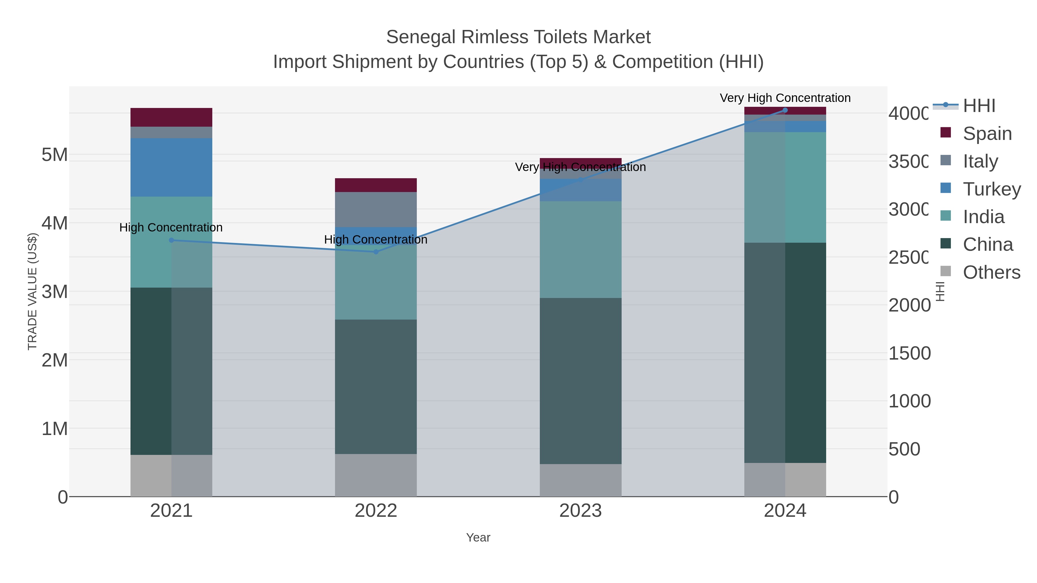Click the chart title 'Senegal Rimless Toilets Market'

(518, 37)
